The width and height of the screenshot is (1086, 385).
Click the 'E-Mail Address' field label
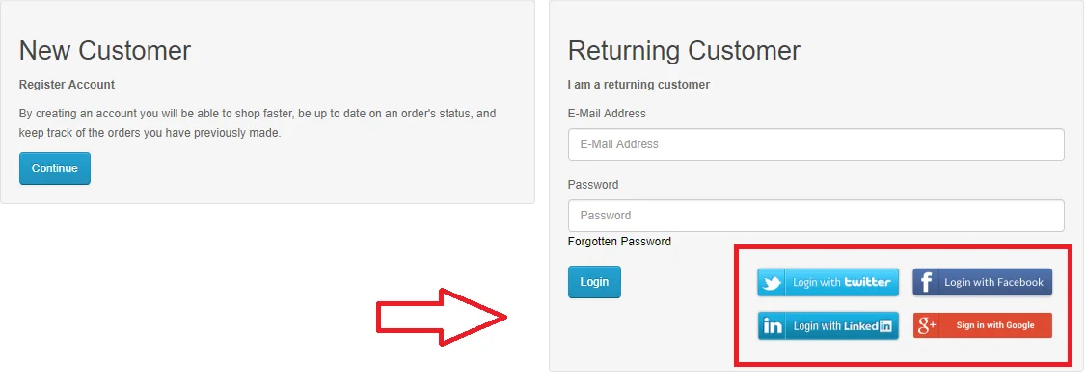(607, 114)
